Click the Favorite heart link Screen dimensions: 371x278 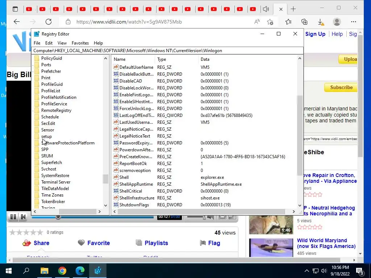point(94,243)
